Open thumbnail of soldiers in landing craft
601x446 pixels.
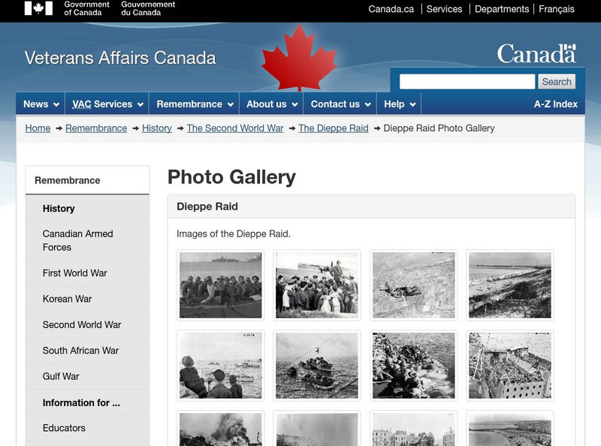pyautogui.click(x=221, y=285)
